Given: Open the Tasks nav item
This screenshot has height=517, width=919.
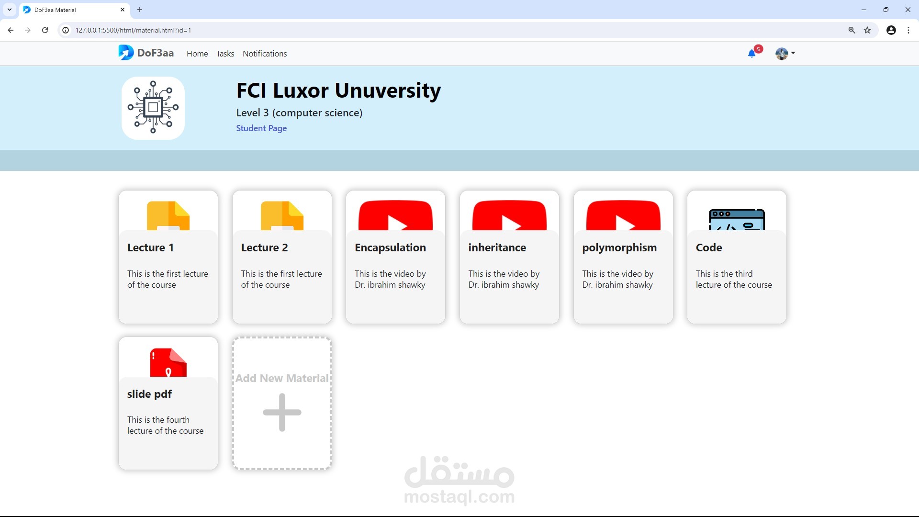Looking at the screenshot, I should (225, 54).
